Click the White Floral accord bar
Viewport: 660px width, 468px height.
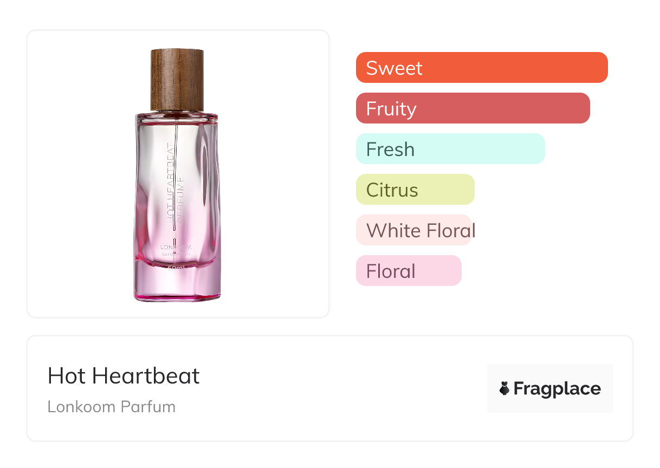tap(414, 230)
